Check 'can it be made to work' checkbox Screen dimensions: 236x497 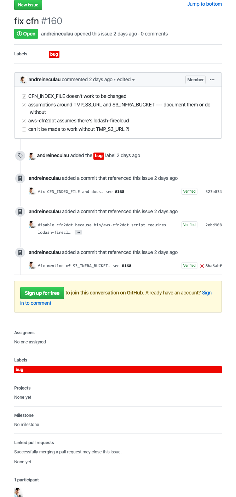[24, 129]
